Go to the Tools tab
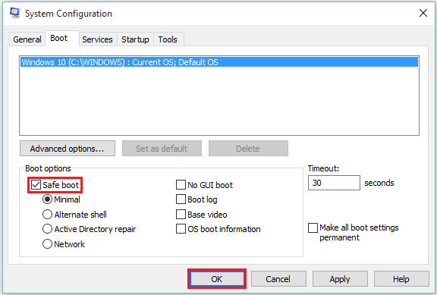Image resolution: width=437 pixels, height=295 pixels. (168, 39)
